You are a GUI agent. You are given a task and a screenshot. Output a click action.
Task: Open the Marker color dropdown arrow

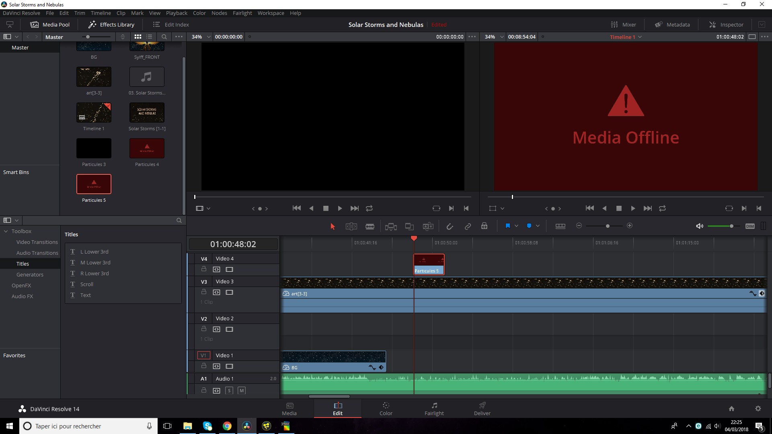[x=538, y=226]
